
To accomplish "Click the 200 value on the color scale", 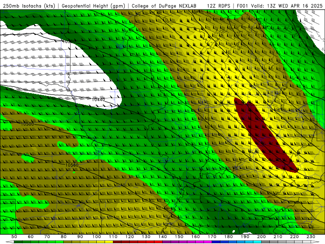I will 261,237.
